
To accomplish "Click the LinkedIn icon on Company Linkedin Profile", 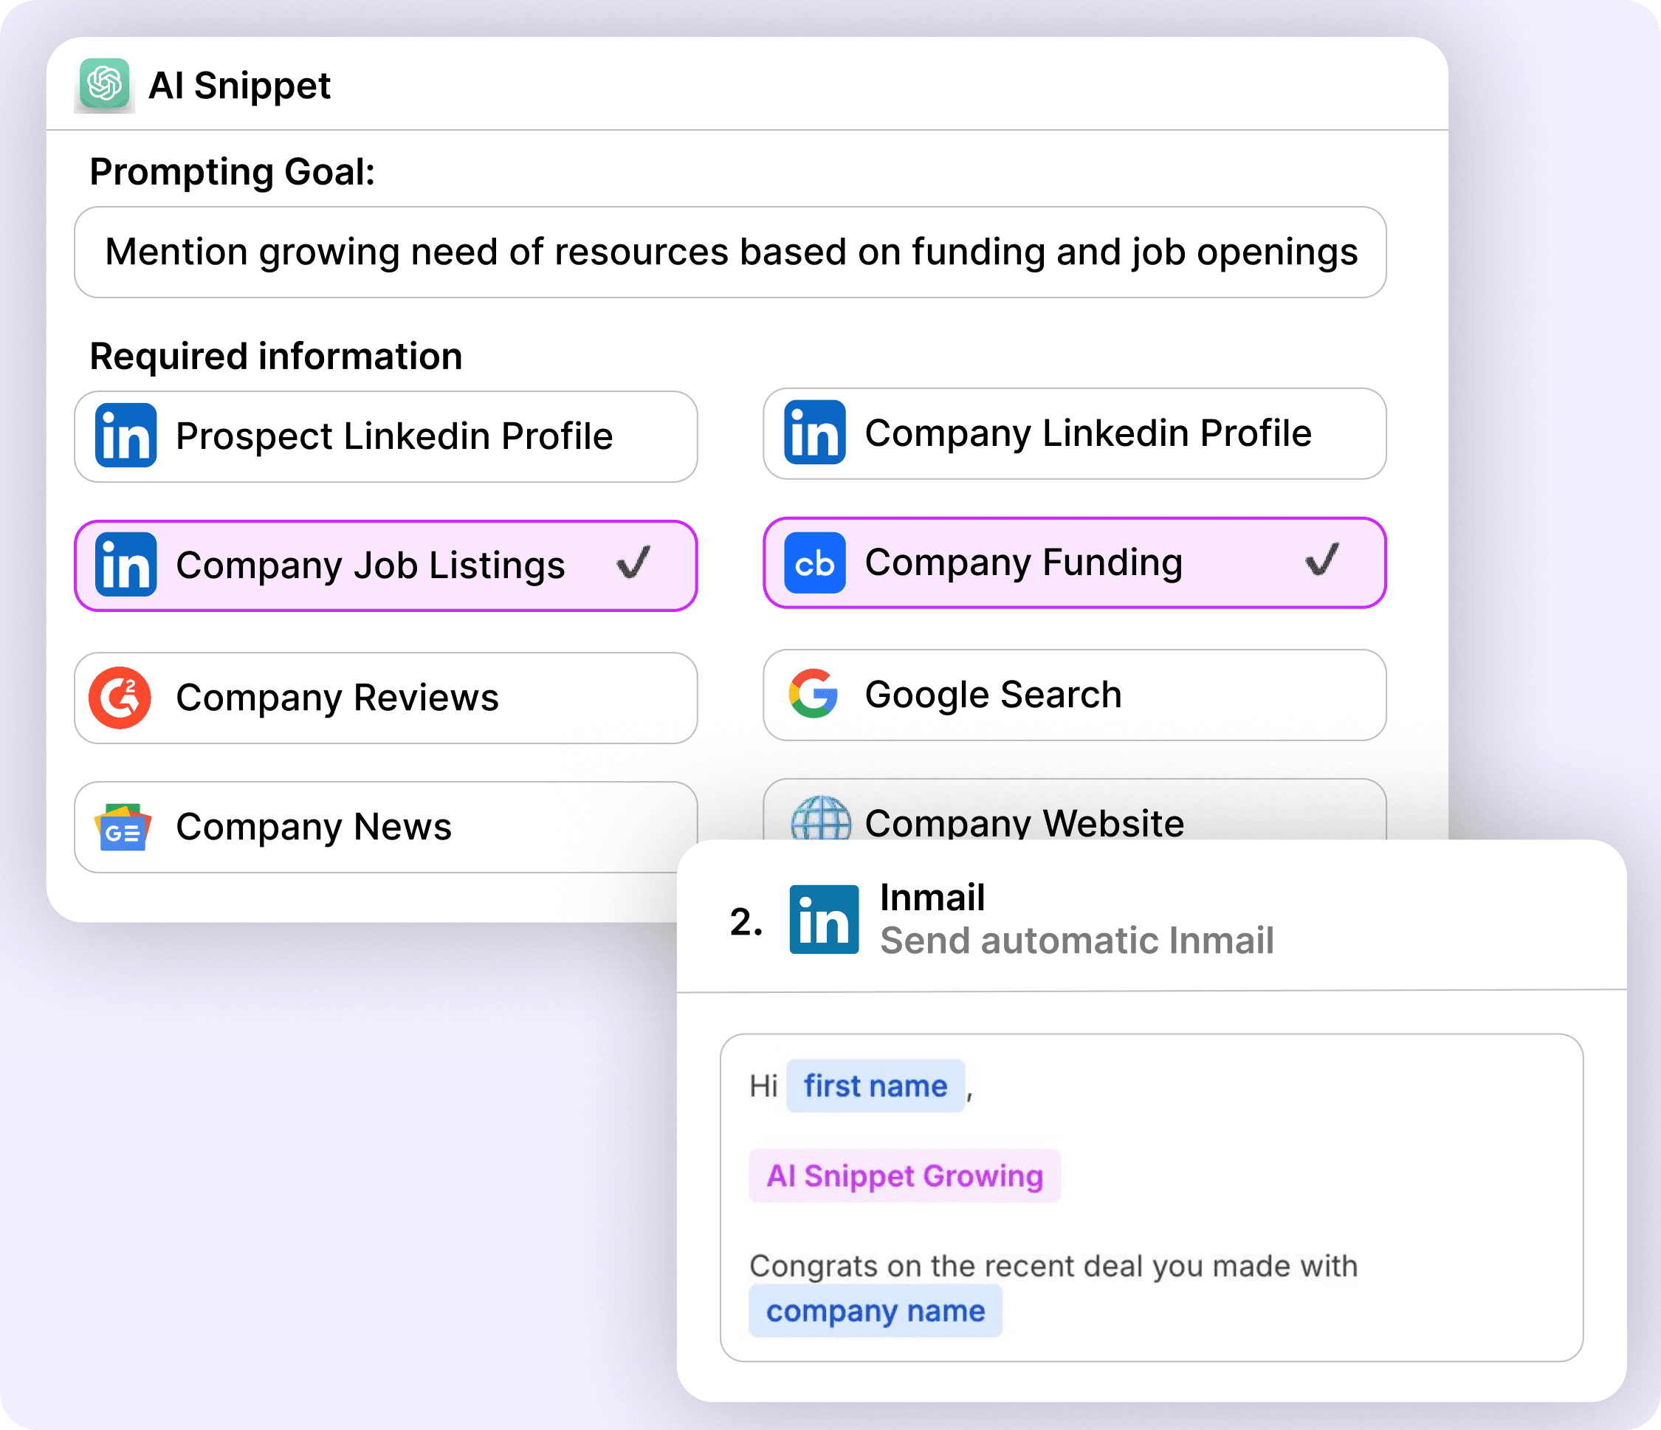I will 814,433.
